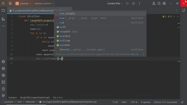This screenshot has height=105, width=187.
Task: Click leetcode in navigation path
Action: point(30,102)
